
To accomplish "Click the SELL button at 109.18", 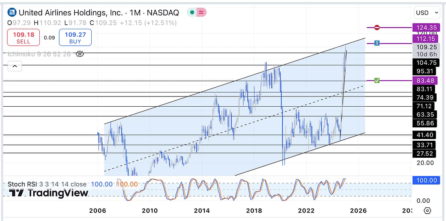I will (x=23, y=38).
